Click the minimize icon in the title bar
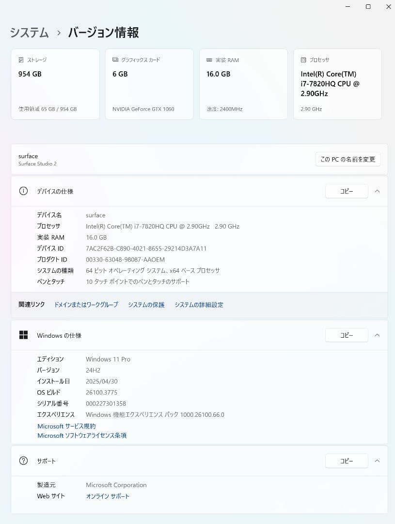 (x=347, y=7)
